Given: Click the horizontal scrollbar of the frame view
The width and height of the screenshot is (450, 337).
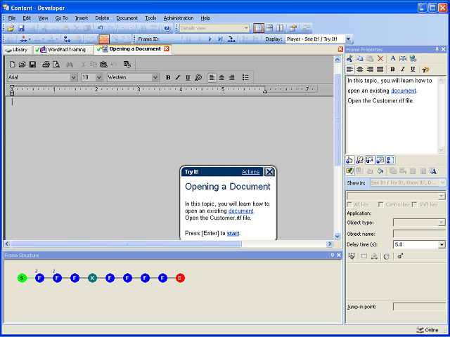Looking at the screenshot, I should [x=126, y=244].
